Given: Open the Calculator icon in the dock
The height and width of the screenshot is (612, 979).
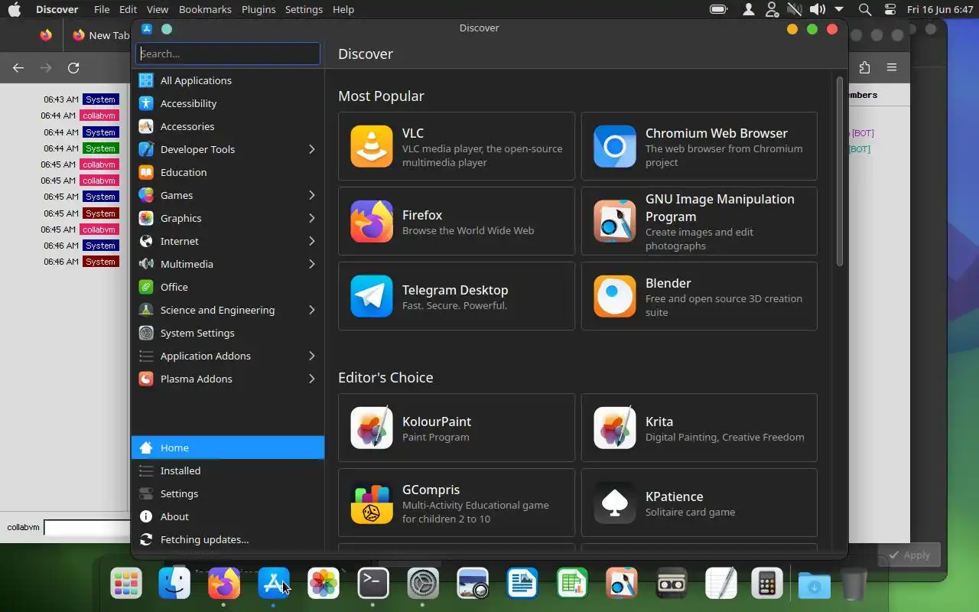Looking at the screenshot, I should (x=766, y=584).
